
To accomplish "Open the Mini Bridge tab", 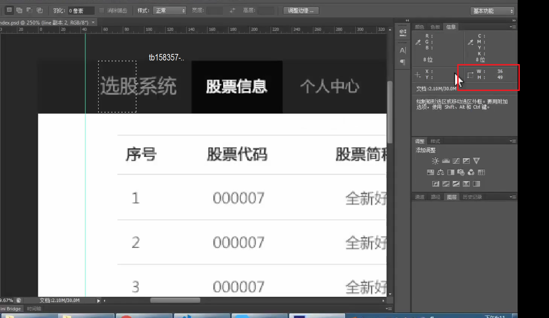I will click(11, 309).
